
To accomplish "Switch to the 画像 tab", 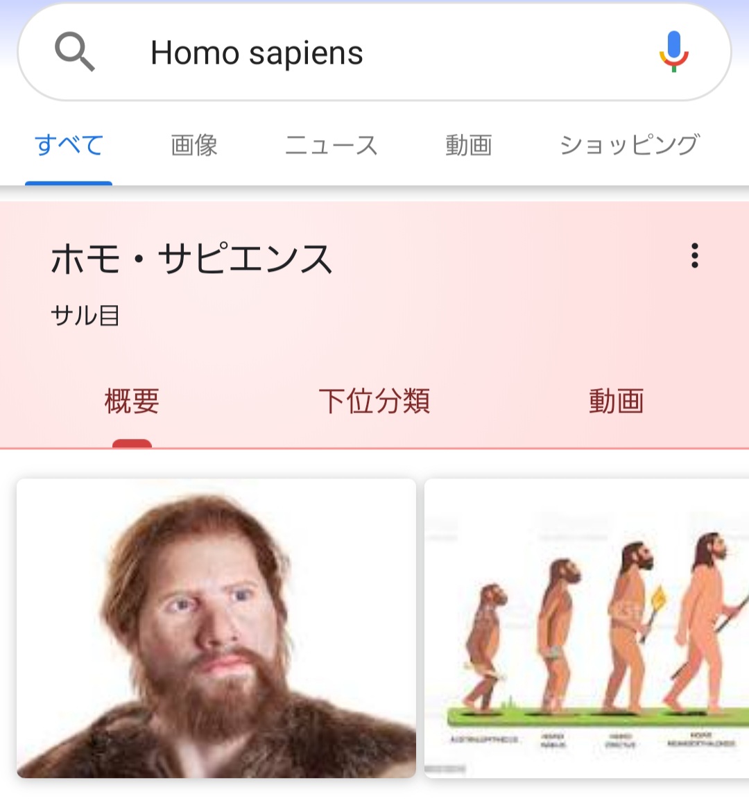I will [194, 145].
